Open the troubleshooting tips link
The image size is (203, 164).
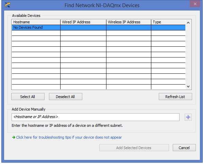[x=69, y=137]
